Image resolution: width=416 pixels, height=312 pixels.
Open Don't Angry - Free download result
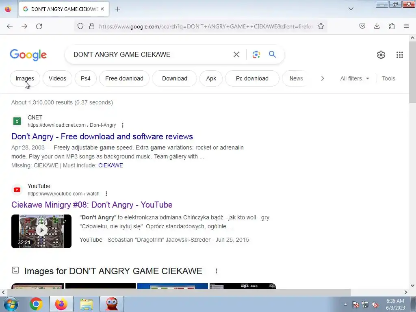point(102,136)
